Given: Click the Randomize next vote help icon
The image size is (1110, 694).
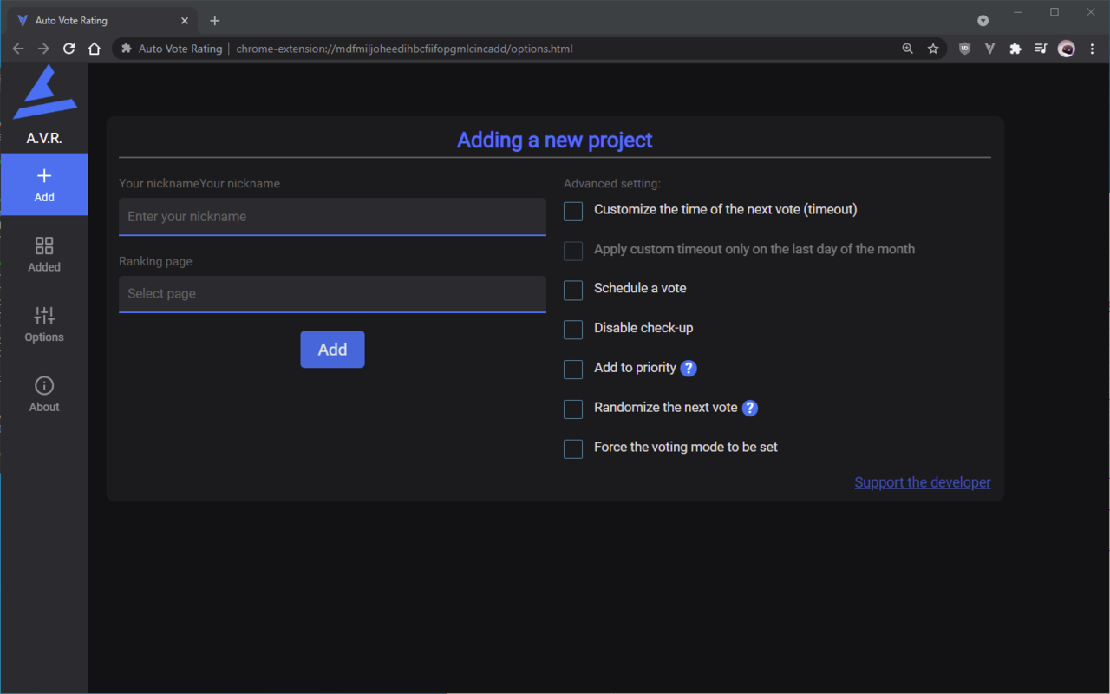Looking at the screenshot, I should [750, 409].
